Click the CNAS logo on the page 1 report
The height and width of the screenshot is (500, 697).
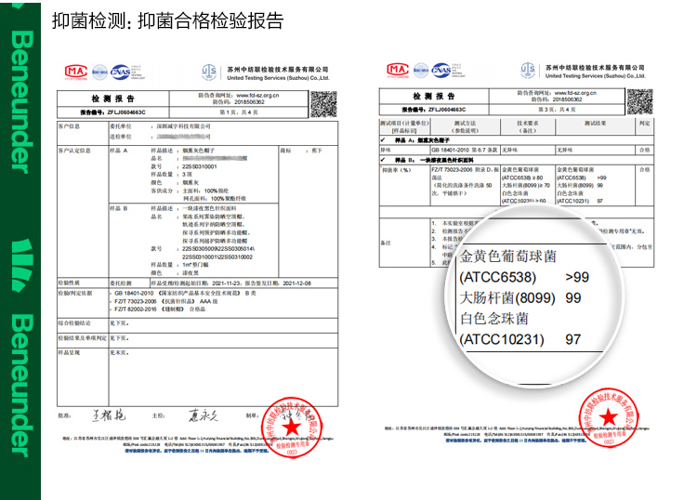[x=121, y=72]
